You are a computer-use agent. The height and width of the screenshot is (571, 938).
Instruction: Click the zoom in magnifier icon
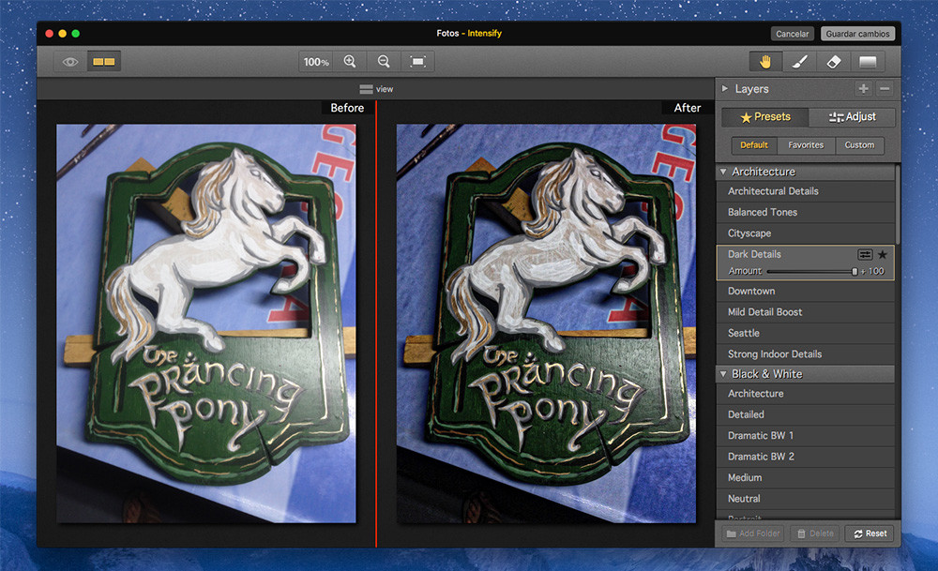[350, 62]
